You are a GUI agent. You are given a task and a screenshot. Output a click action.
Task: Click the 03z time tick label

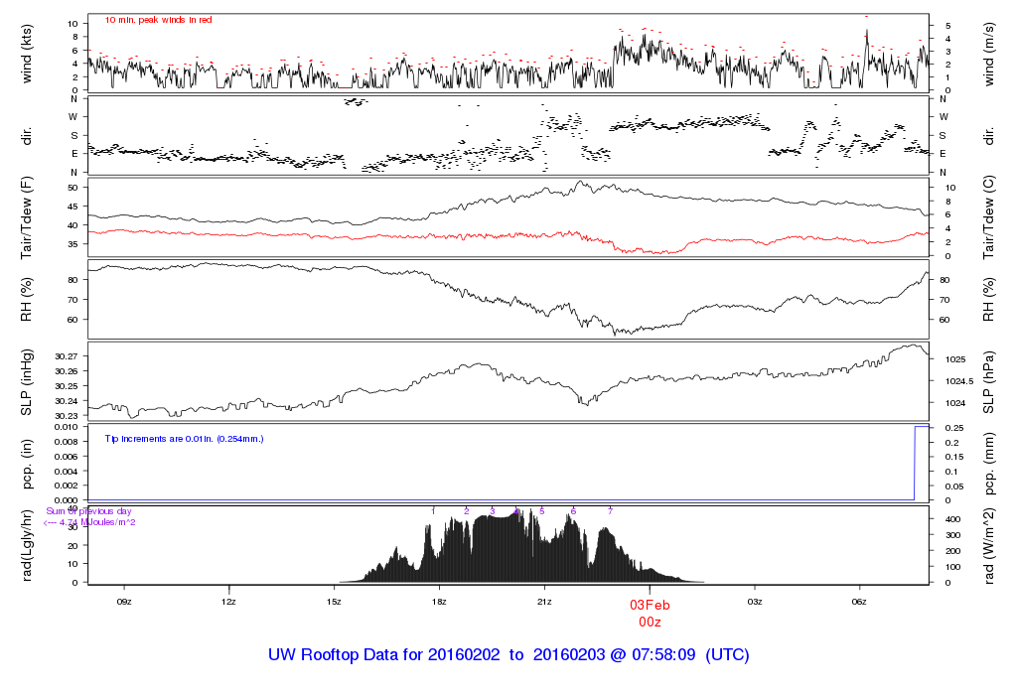click(x=755, y=602)
